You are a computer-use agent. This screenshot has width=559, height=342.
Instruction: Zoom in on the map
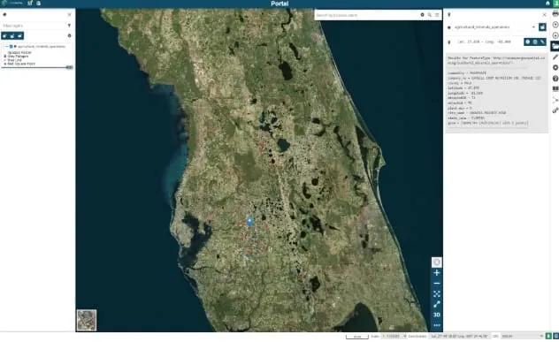click(436, 273)
